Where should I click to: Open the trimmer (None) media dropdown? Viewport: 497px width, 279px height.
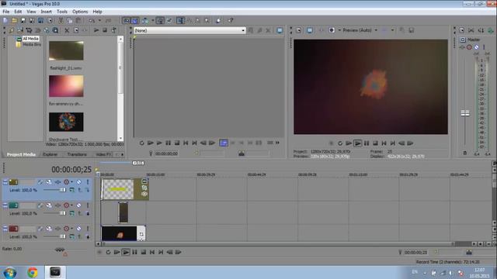coord(189,30)
